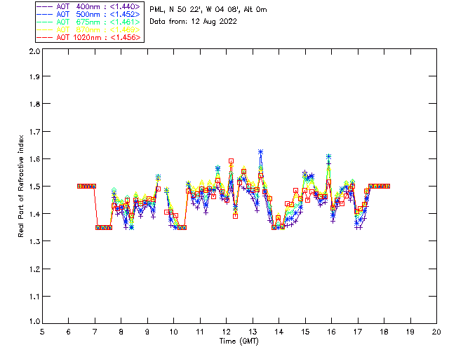Click the y-axis value 1.4
Viewport: 449px width, 359px height.
[x=34, y=214]
